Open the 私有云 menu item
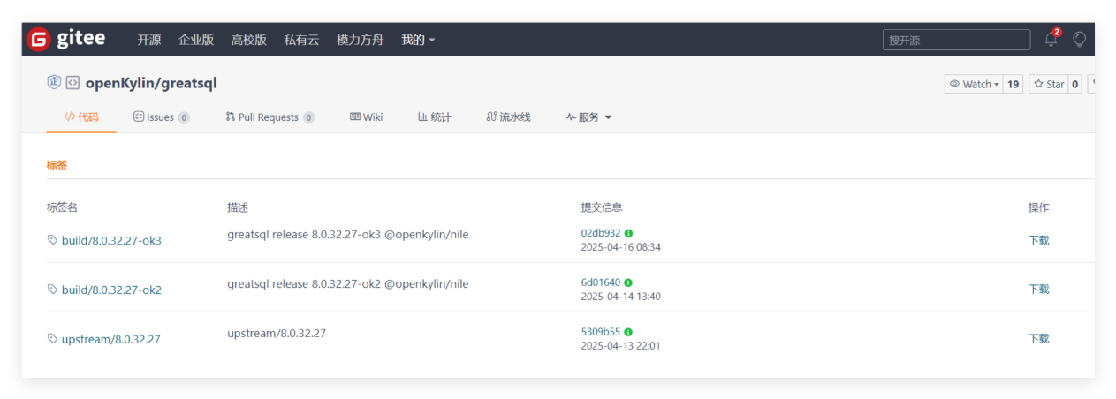The image size is (1116, 399). coord(301,40)
